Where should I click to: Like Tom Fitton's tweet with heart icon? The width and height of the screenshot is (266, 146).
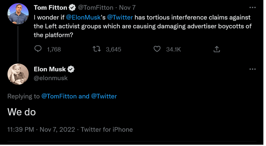click(x=157, y=49)
